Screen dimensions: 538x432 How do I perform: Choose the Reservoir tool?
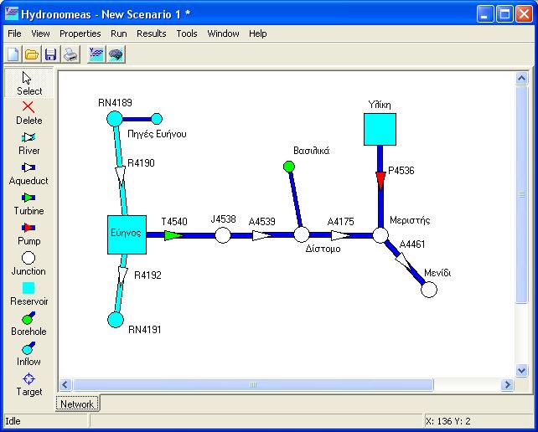[28, 294]
